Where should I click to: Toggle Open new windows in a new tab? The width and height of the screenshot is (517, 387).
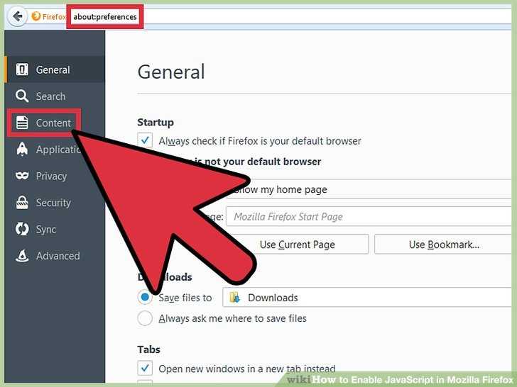click(145, 368)
